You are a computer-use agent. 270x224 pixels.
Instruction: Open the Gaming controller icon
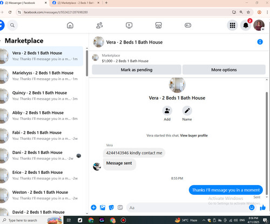coord(188,25)
